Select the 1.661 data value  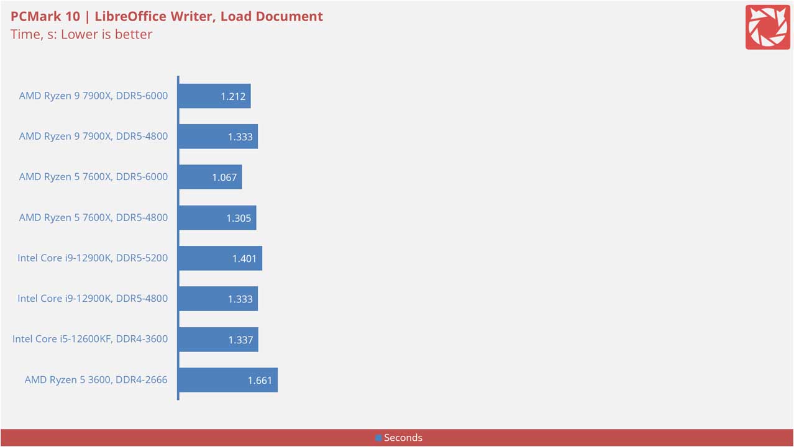[x=260, y=380]
